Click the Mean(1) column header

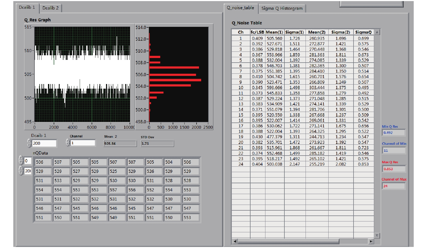click(275, 32)
